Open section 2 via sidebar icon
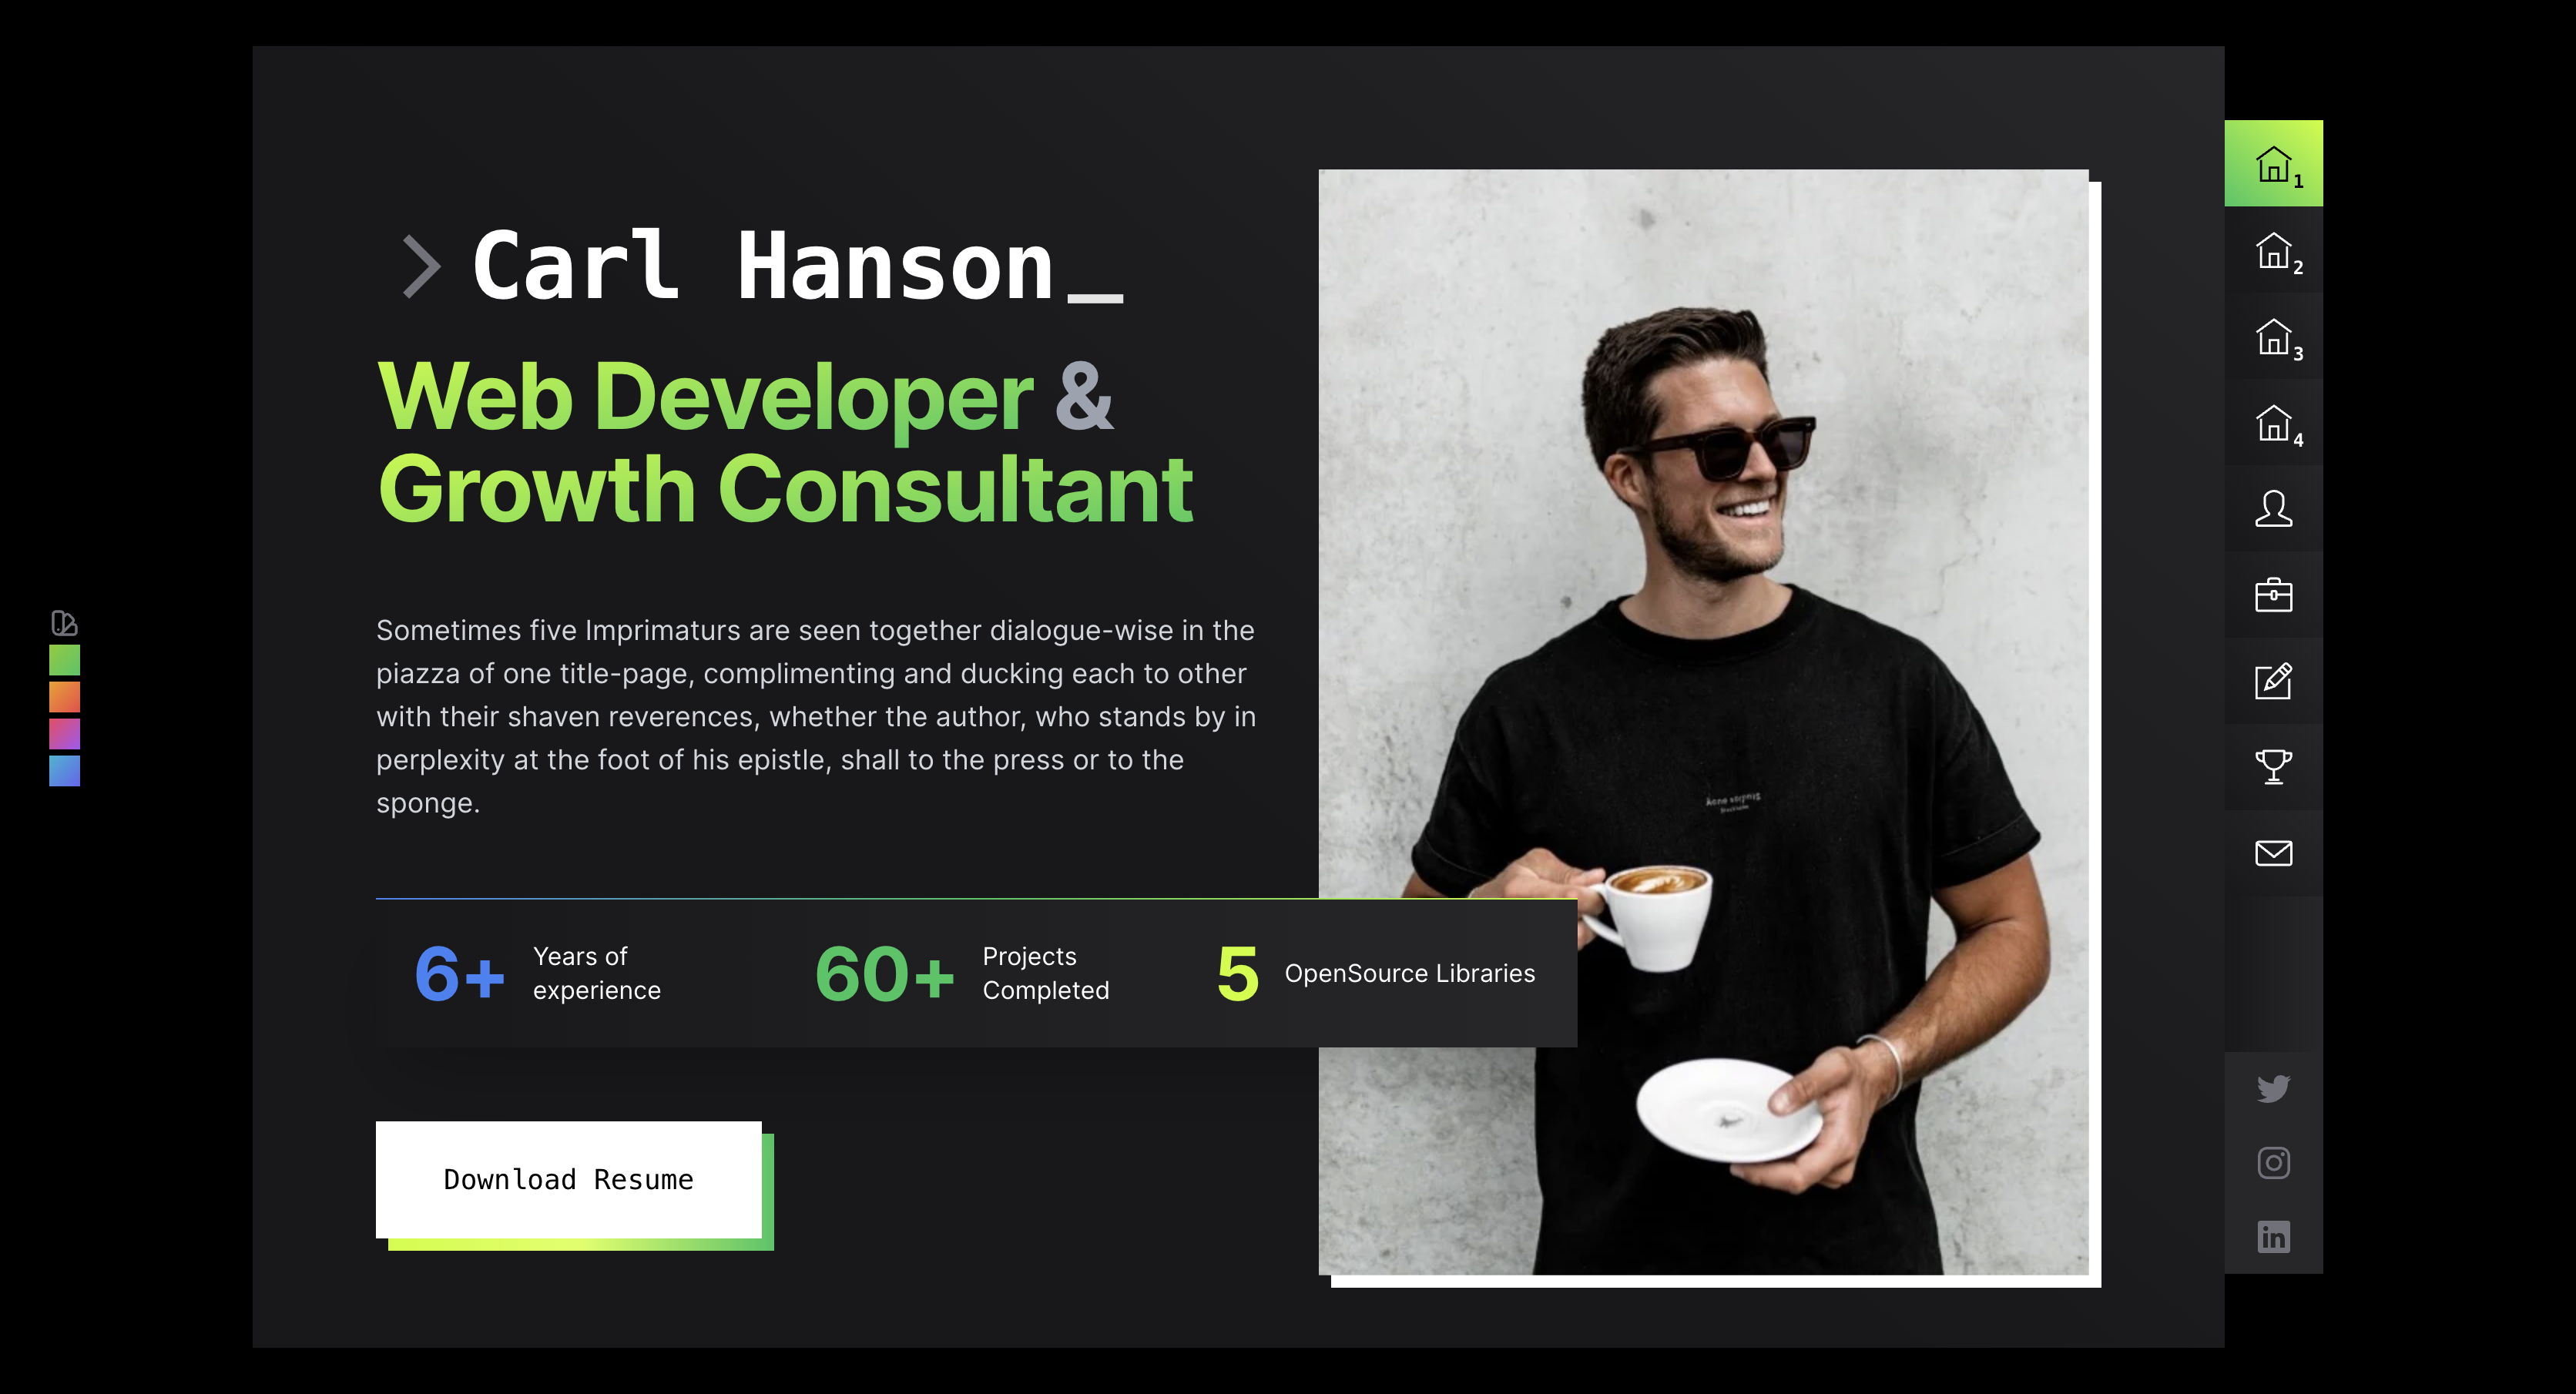 2274,249
